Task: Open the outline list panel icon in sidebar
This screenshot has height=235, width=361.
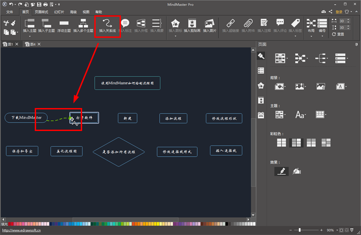Action: pos(261,71)
